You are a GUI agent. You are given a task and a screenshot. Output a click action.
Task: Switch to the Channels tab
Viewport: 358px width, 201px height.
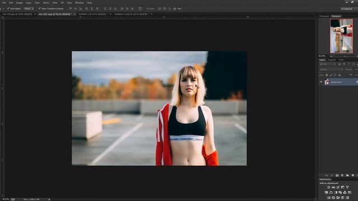(332, 60)
